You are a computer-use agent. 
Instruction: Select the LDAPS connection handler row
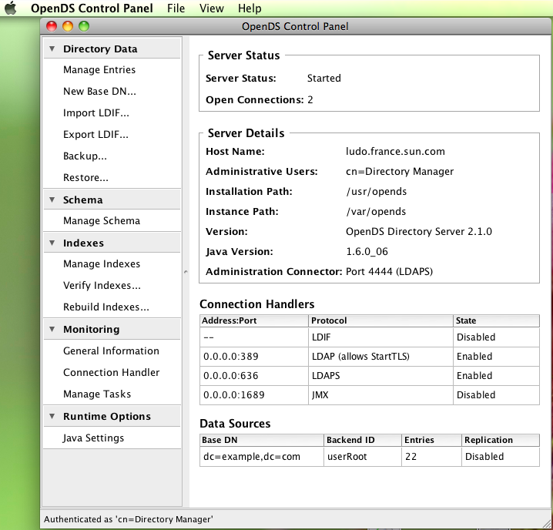(x=369, y=376)
